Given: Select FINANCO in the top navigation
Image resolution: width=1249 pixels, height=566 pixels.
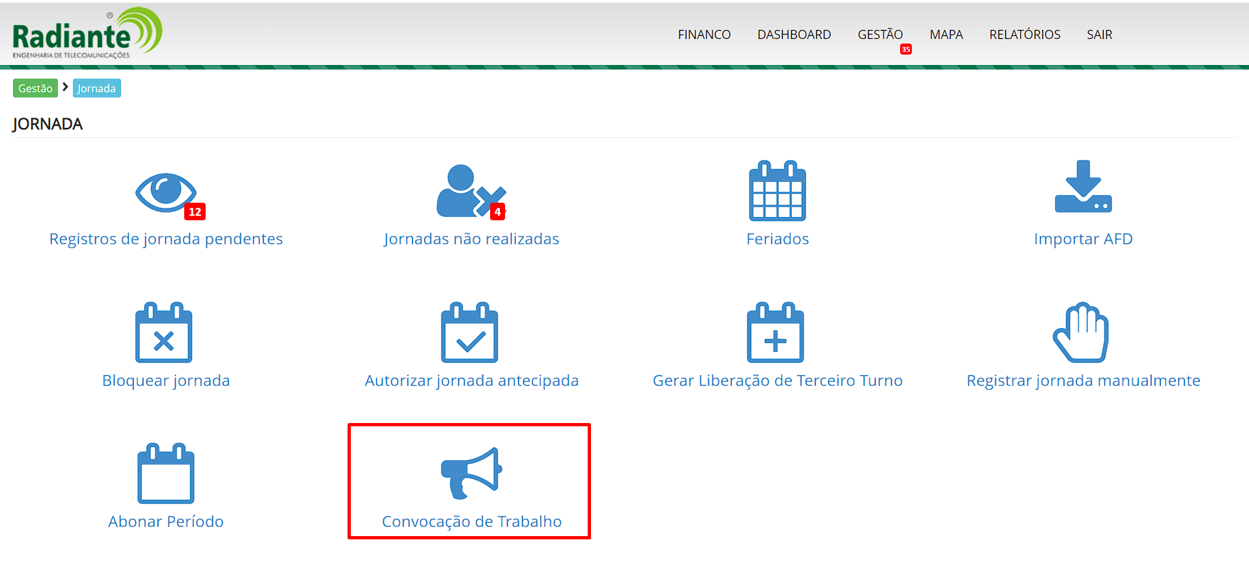Looking at the screenshot, I should [704, 34].
